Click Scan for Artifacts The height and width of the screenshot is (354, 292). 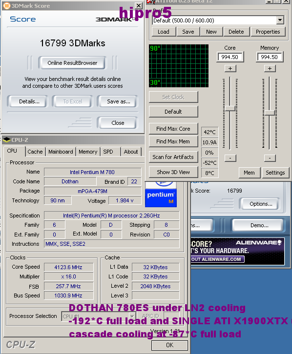(x=173, y=157)
